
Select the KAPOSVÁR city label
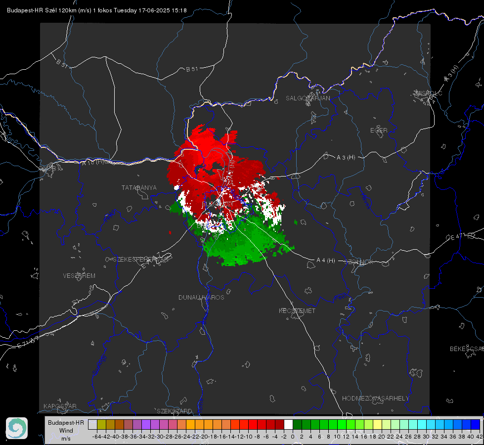60,406
